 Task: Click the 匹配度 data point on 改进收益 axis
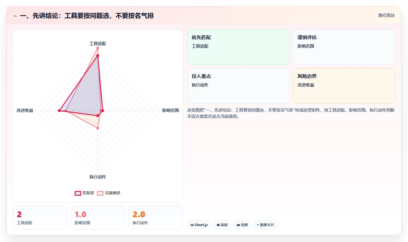pos(59,111)
